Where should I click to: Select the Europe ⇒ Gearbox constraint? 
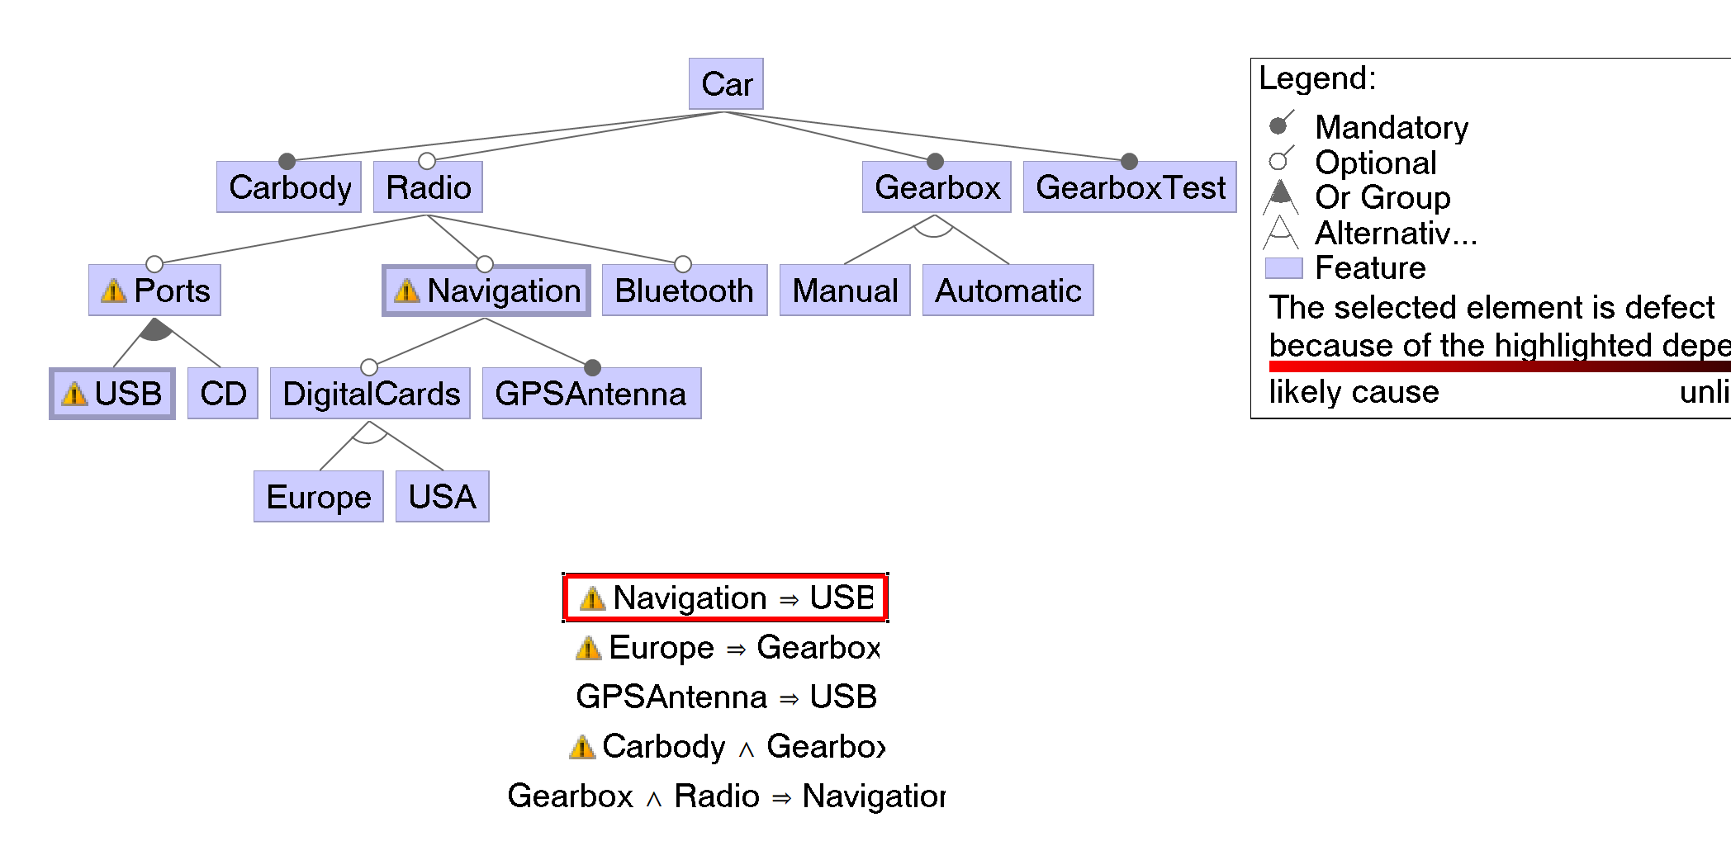(x=728, y=647)
